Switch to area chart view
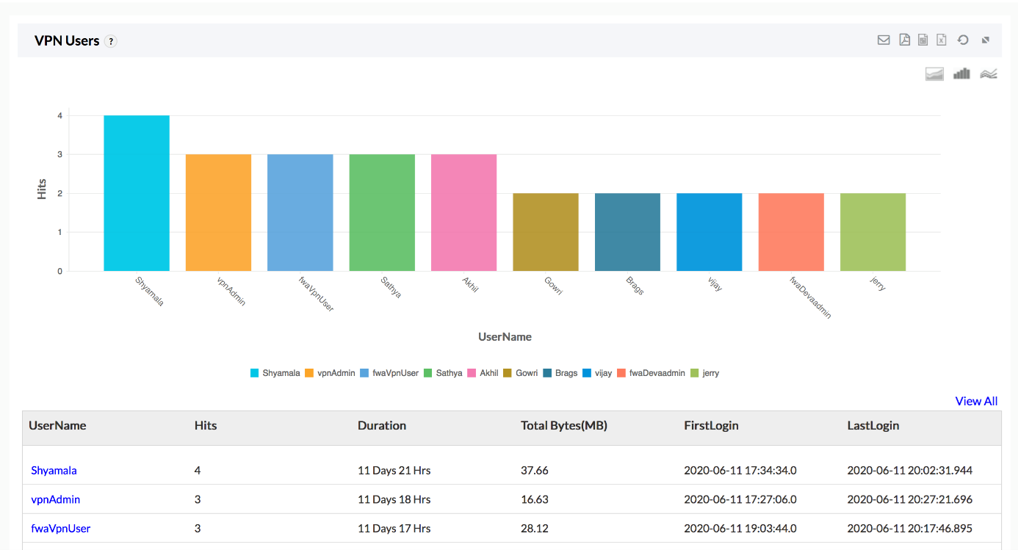The height and width of the screenshot is (550, 1018). click(934, 73)
